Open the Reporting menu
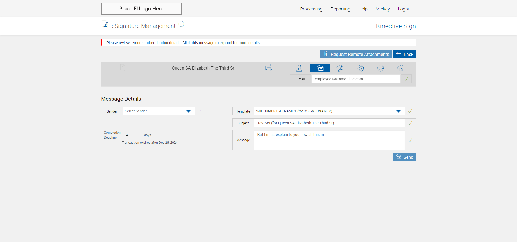This screenshot has width=517, height=242. tap(340, 9)
